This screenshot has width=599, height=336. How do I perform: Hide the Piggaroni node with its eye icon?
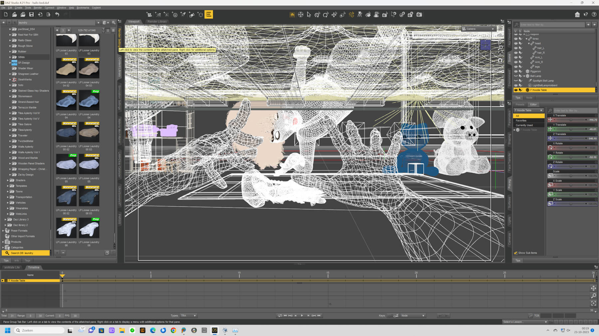click(x=516, y=71)
